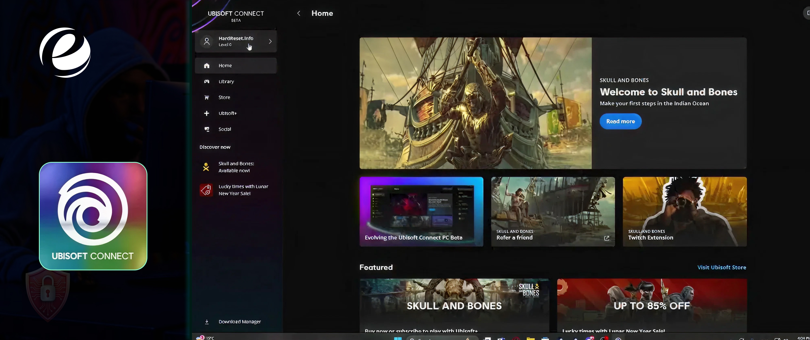Follow the Visit Ubisoft Store link

(721, 267)
